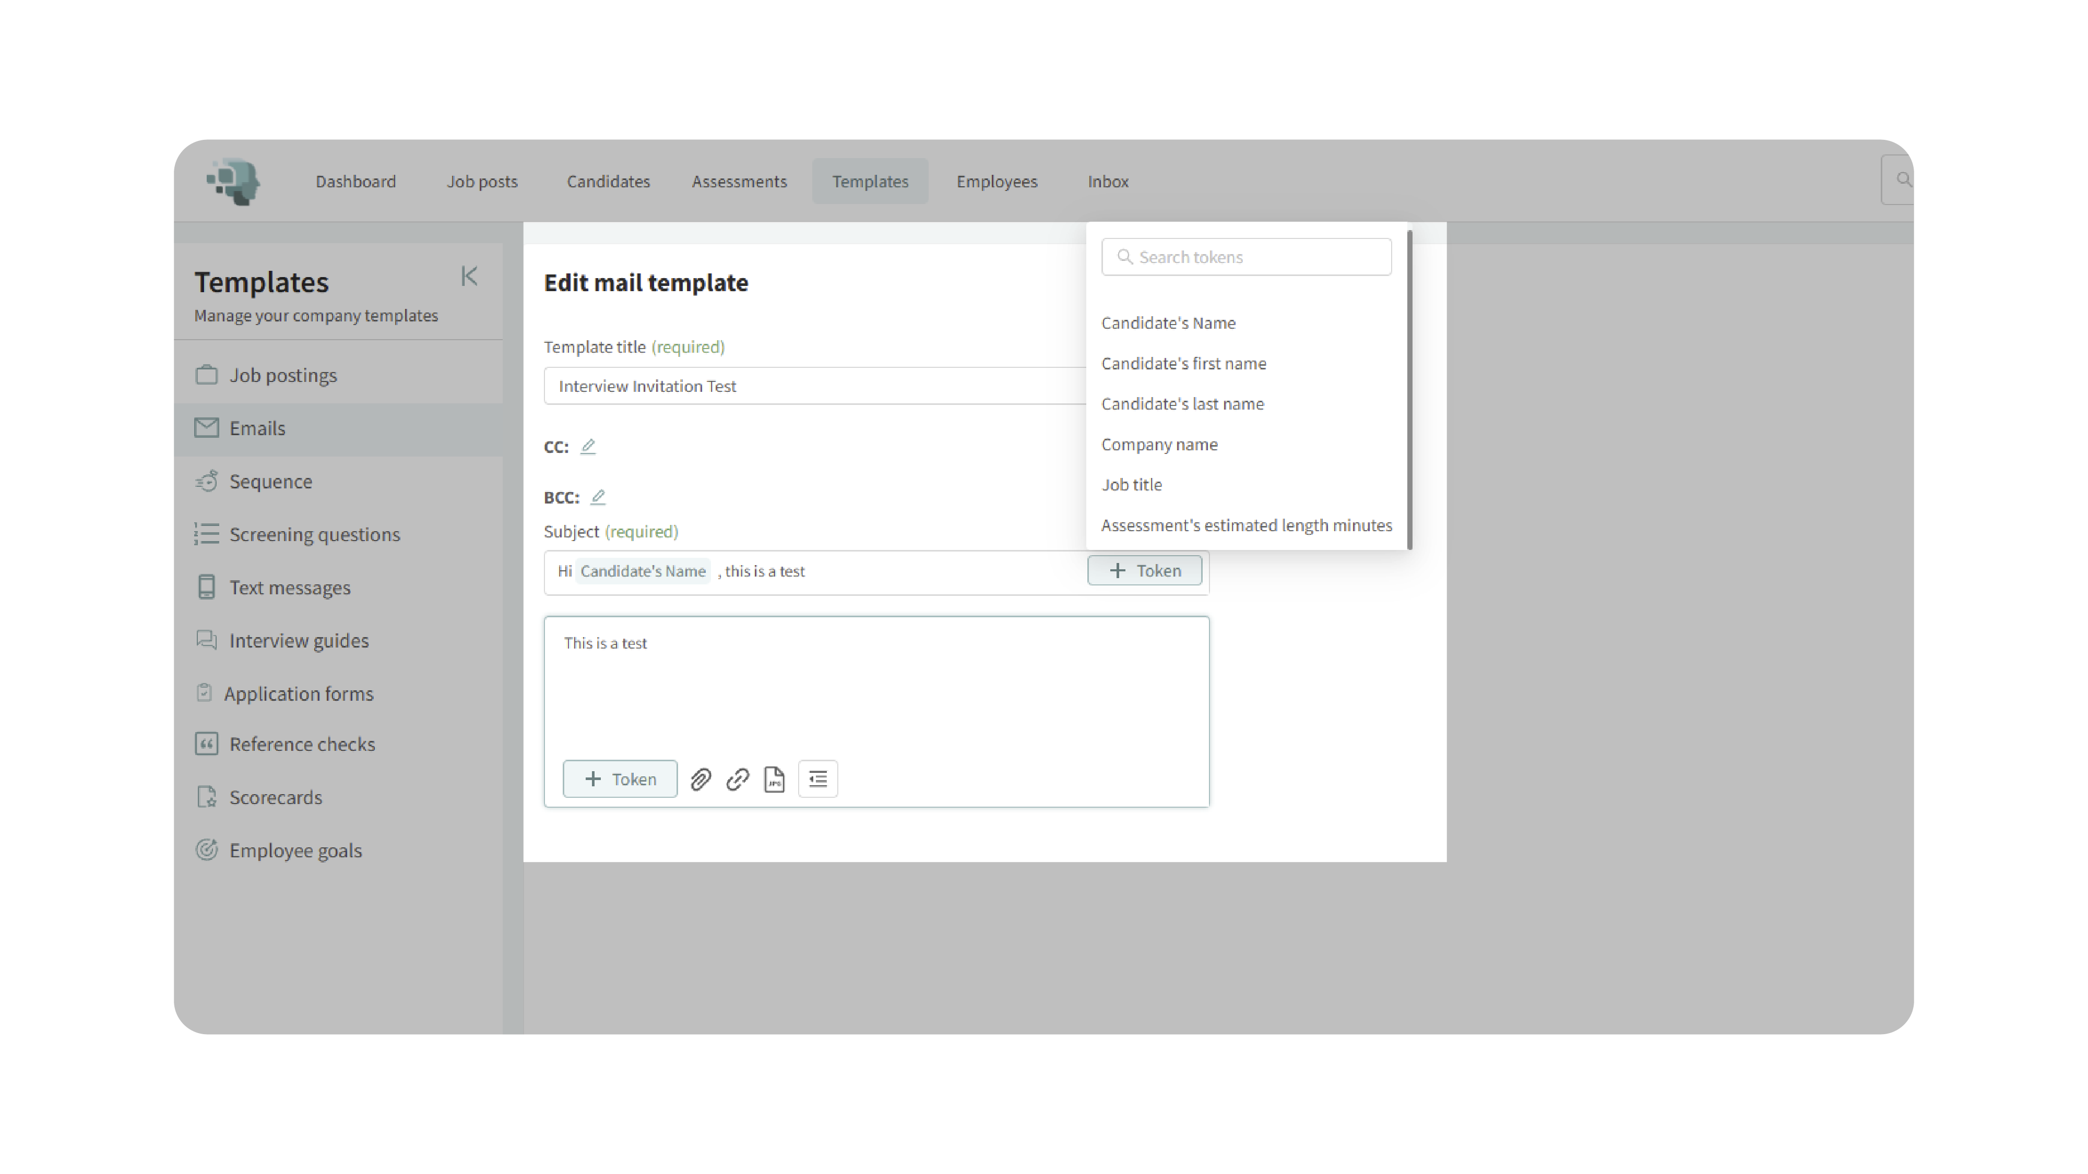Viewport: 2088px width, 1174px height.
Task: Open the Candidates tab
Action: (x=608, y=182)
